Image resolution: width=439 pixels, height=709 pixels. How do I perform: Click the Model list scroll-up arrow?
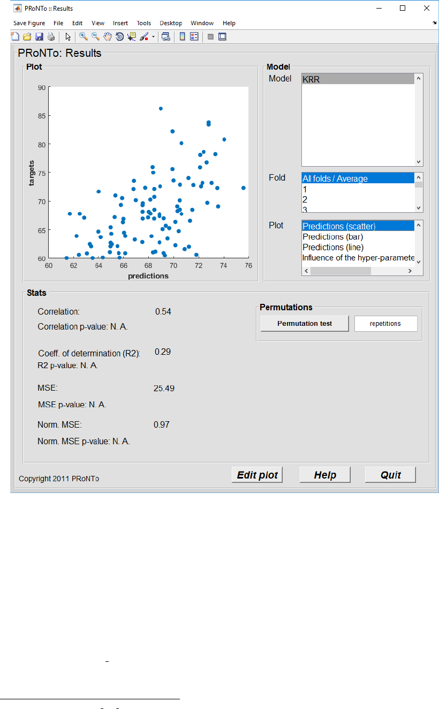pyautogui.click(x=419, y=78)
